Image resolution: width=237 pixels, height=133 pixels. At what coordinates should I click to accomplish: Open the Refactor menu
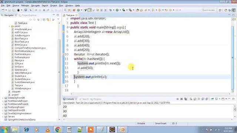pyautogui.click(x=25, y=6)
